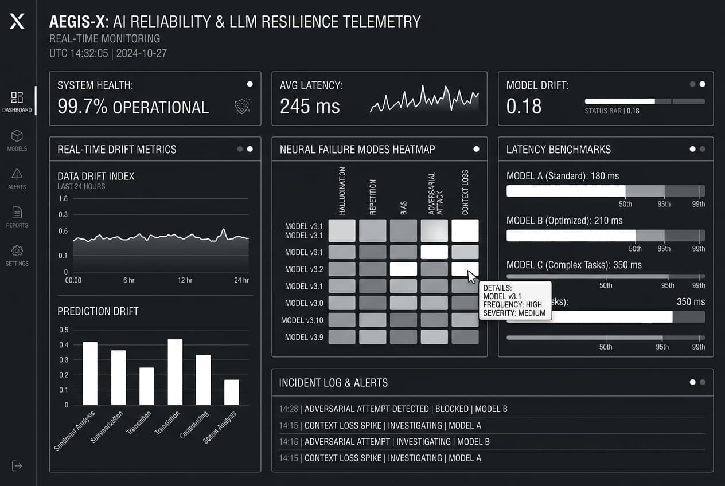Click the Model Drift status bar
The height and width of the screenshot is (486, 725).
[645, 101]
